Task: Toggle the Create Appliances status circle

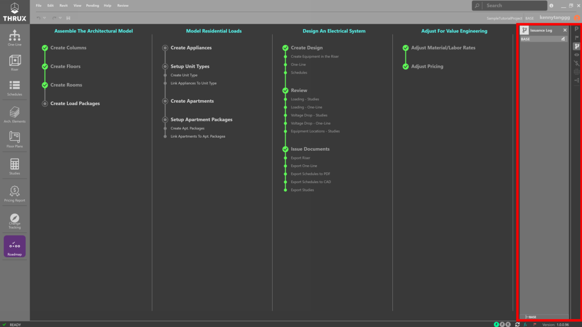Action: 165,48
